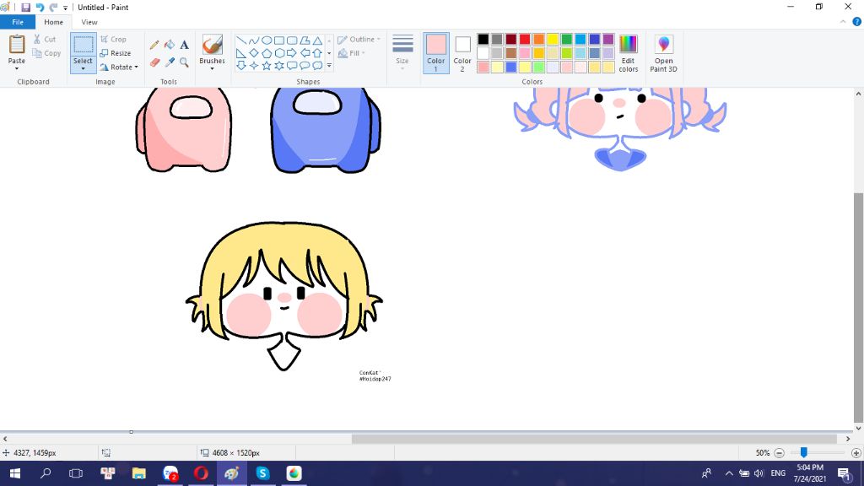Pick the Four-point star shape
This screenshot has width=864, height=486.
(254, 66)
